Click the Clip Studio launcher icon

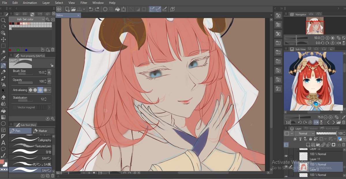coord(59,9)
